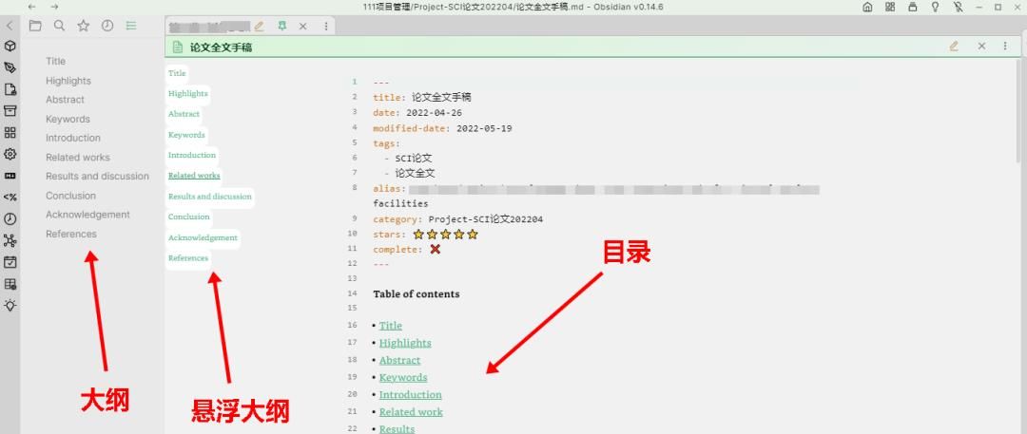
Task: Select References in the outline sidebar
Action: point(70,234)
